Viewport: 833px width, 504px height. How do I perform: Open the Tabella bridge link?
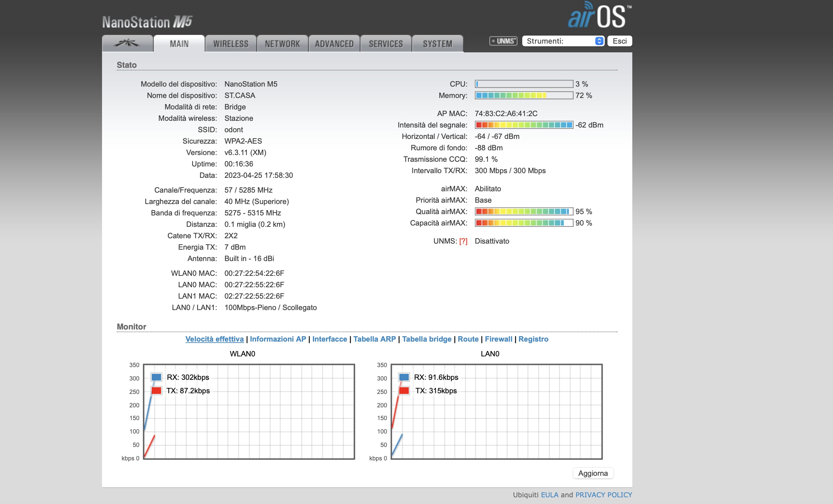coord(427,339)
